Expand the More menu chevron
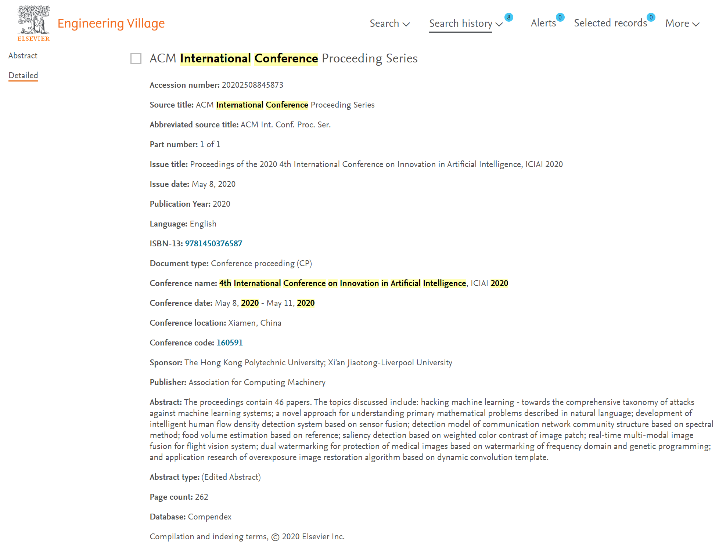The height and width of the screenshot is (554, 719). point(695,24)
